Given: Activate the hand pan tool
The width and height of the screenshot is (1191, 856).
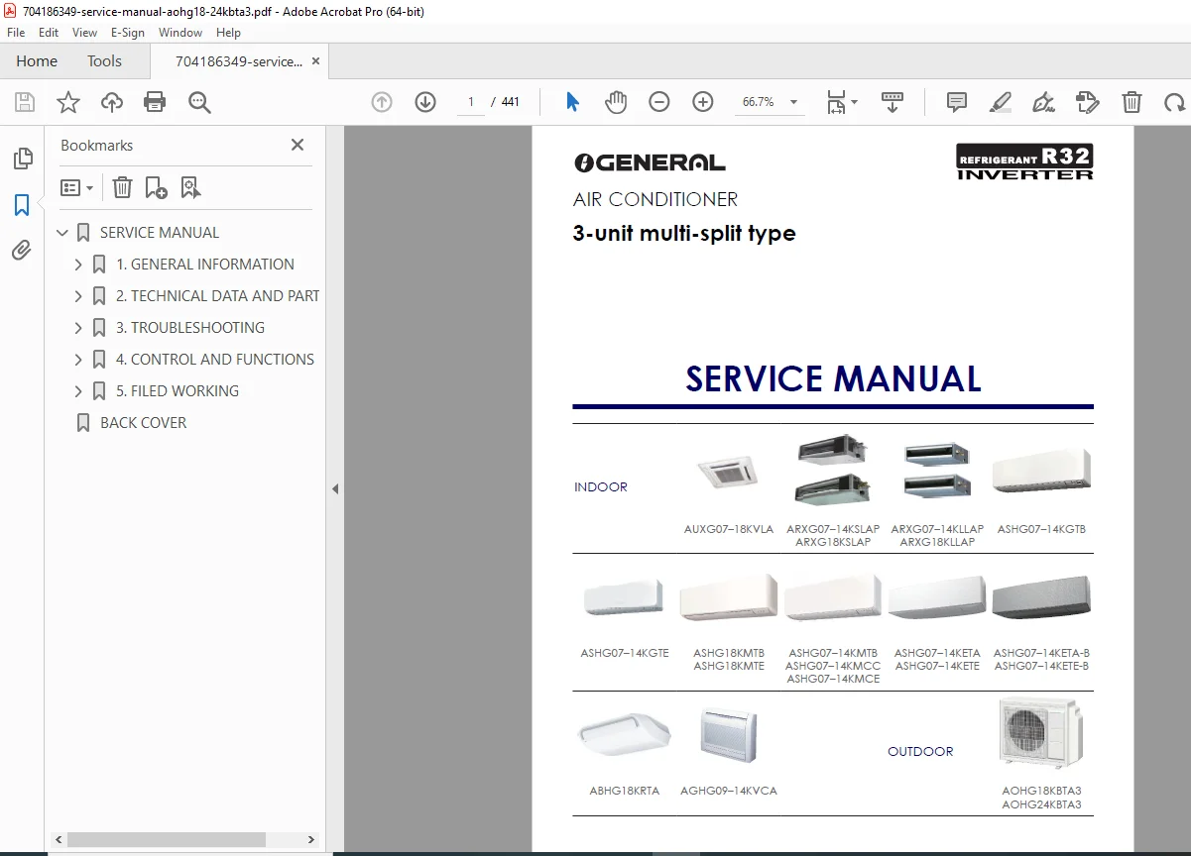Looking at the screenshot, I should [616, 102].
